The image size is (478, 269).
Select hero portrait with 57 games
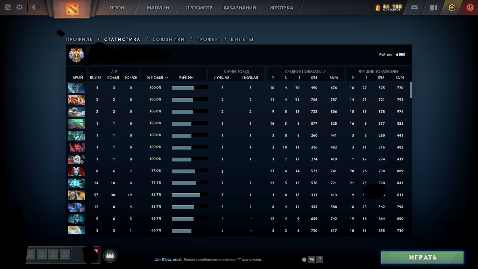click(76, 195)
